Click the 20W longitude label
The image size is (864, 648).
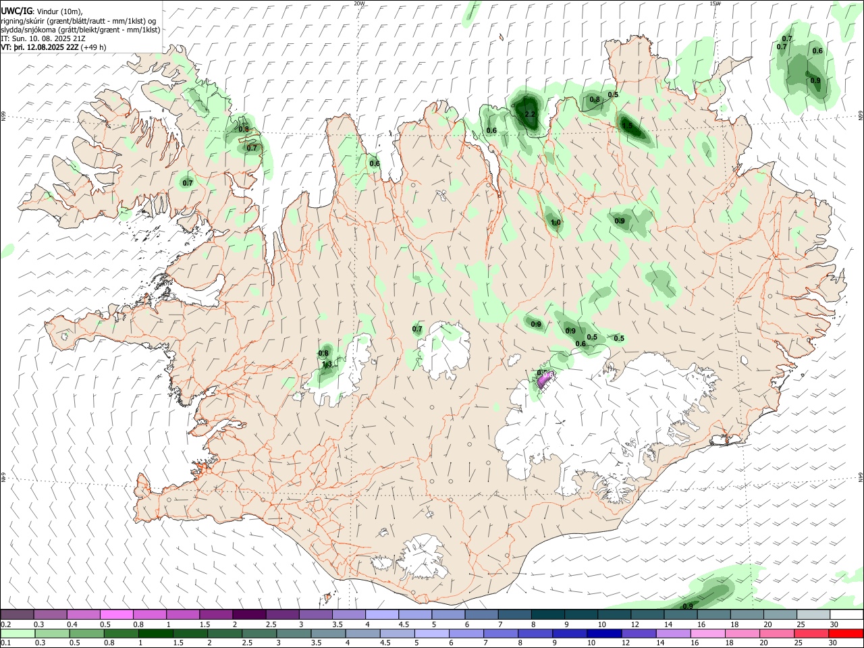pos(359,3)
